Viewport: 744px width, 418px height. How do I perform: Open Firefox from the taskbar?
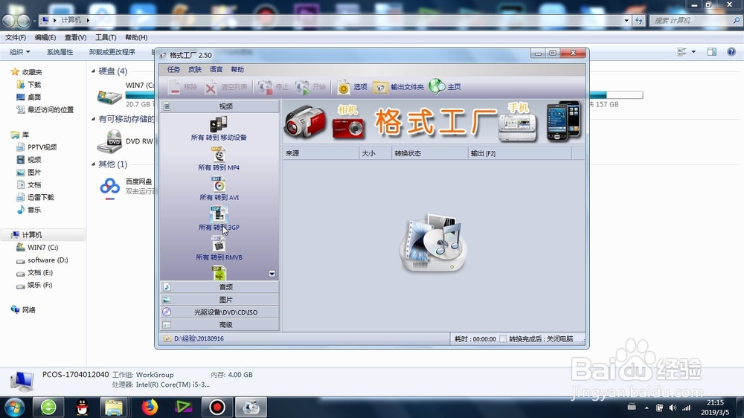point(149,407)
